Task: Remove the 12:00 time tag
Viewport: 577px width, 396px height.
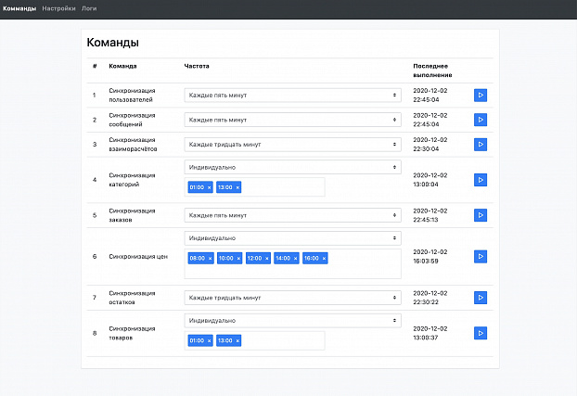Action: (267, 259)
